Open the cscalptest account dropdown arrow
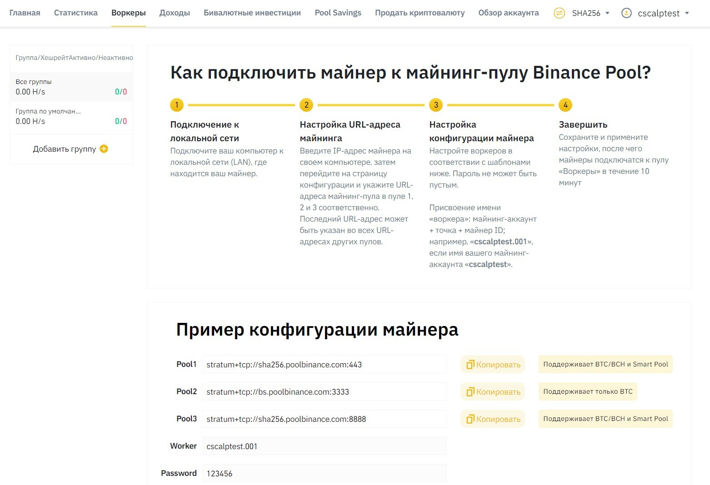 [687, 13]
